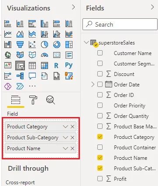
Task: Open Product Sub-Category field well dropdown
Action: 65,138
